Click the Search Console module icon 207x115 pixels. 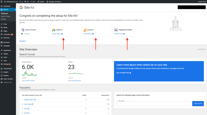coord(23,30)
